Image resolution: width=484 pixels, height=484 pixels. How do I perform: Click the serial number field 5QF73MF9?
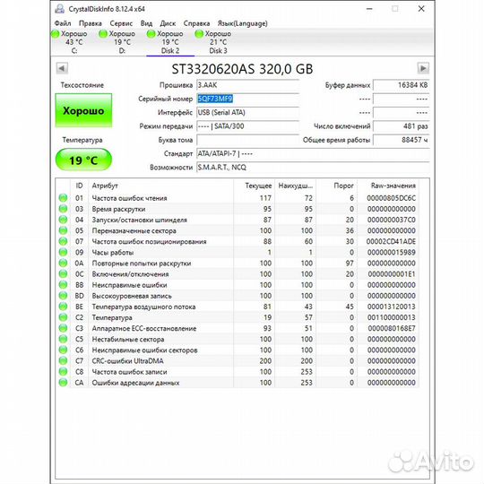click(247, 99)
